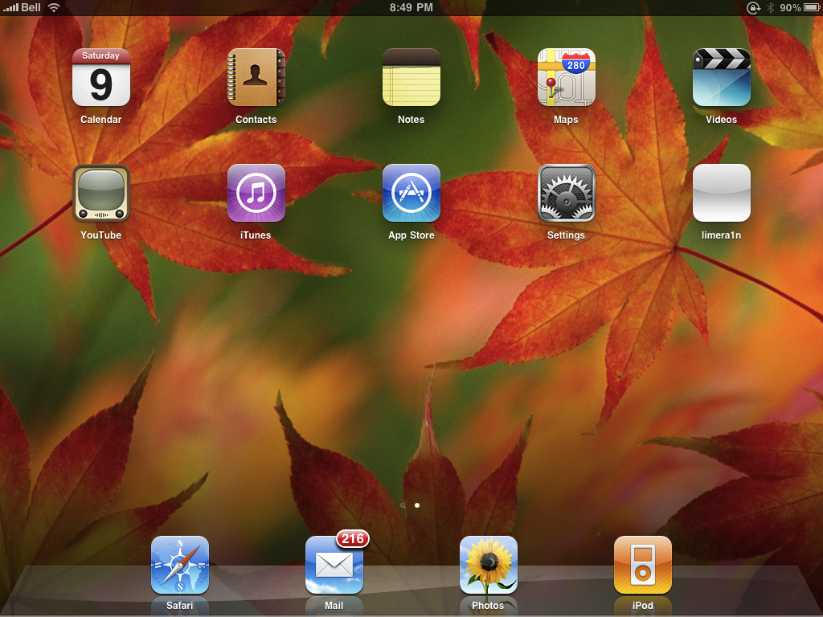The image size is (823, 617).
Task: Launch the Contacts app
Action: click(x=256, y=78)
